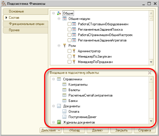Screen dimensions: 159x136
Task: Enable the Администратор role checkbox
Action: click(x=69, y=51)
